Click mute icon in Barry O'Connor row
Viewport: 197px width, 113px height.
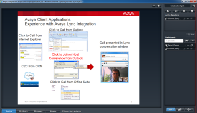[188, 45]
